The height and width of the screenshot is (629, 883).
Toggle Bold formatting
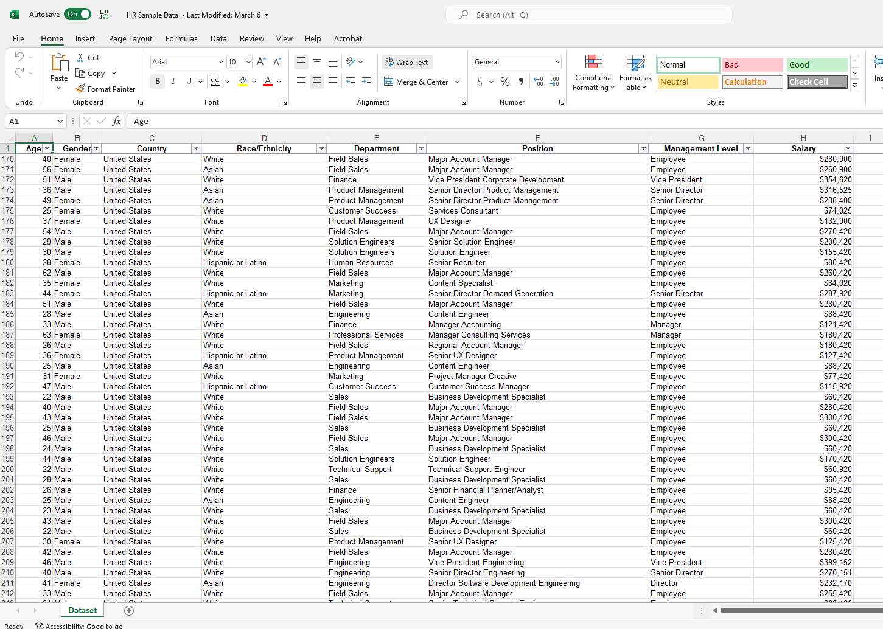[158, 82]
